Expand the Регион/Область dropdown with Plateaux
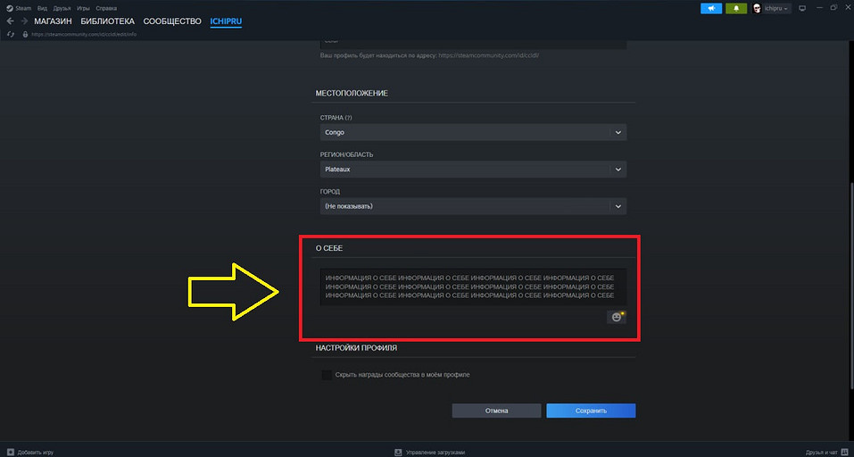The height and width of the screenshot is (457, 854). pyautogui.click(x=473, y=169)
